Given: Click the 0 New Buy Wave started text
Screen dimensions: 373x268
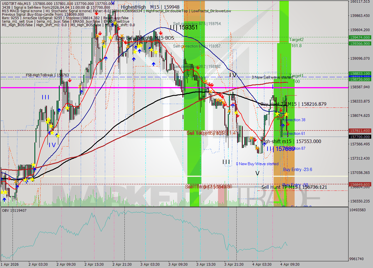Looking at the screenshot, I should (x=258, y=164).
